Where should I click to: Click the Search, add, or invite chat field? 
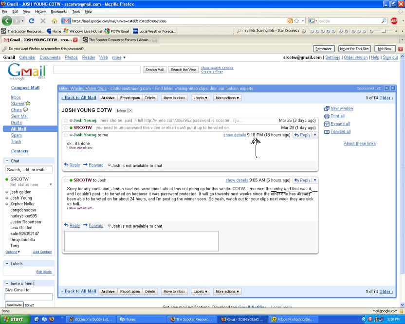[29, 170]
